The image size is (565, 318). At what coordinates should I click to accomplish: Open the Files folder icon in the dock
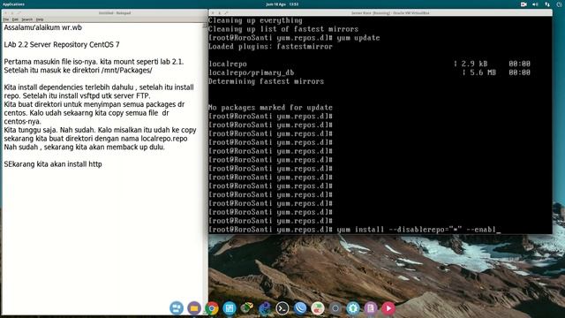pyautogui.click(x=194, y=308)
